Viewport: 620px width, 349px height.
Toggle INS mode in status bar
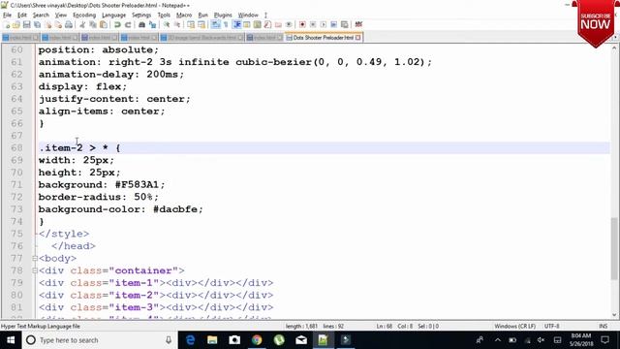(603, 326)
